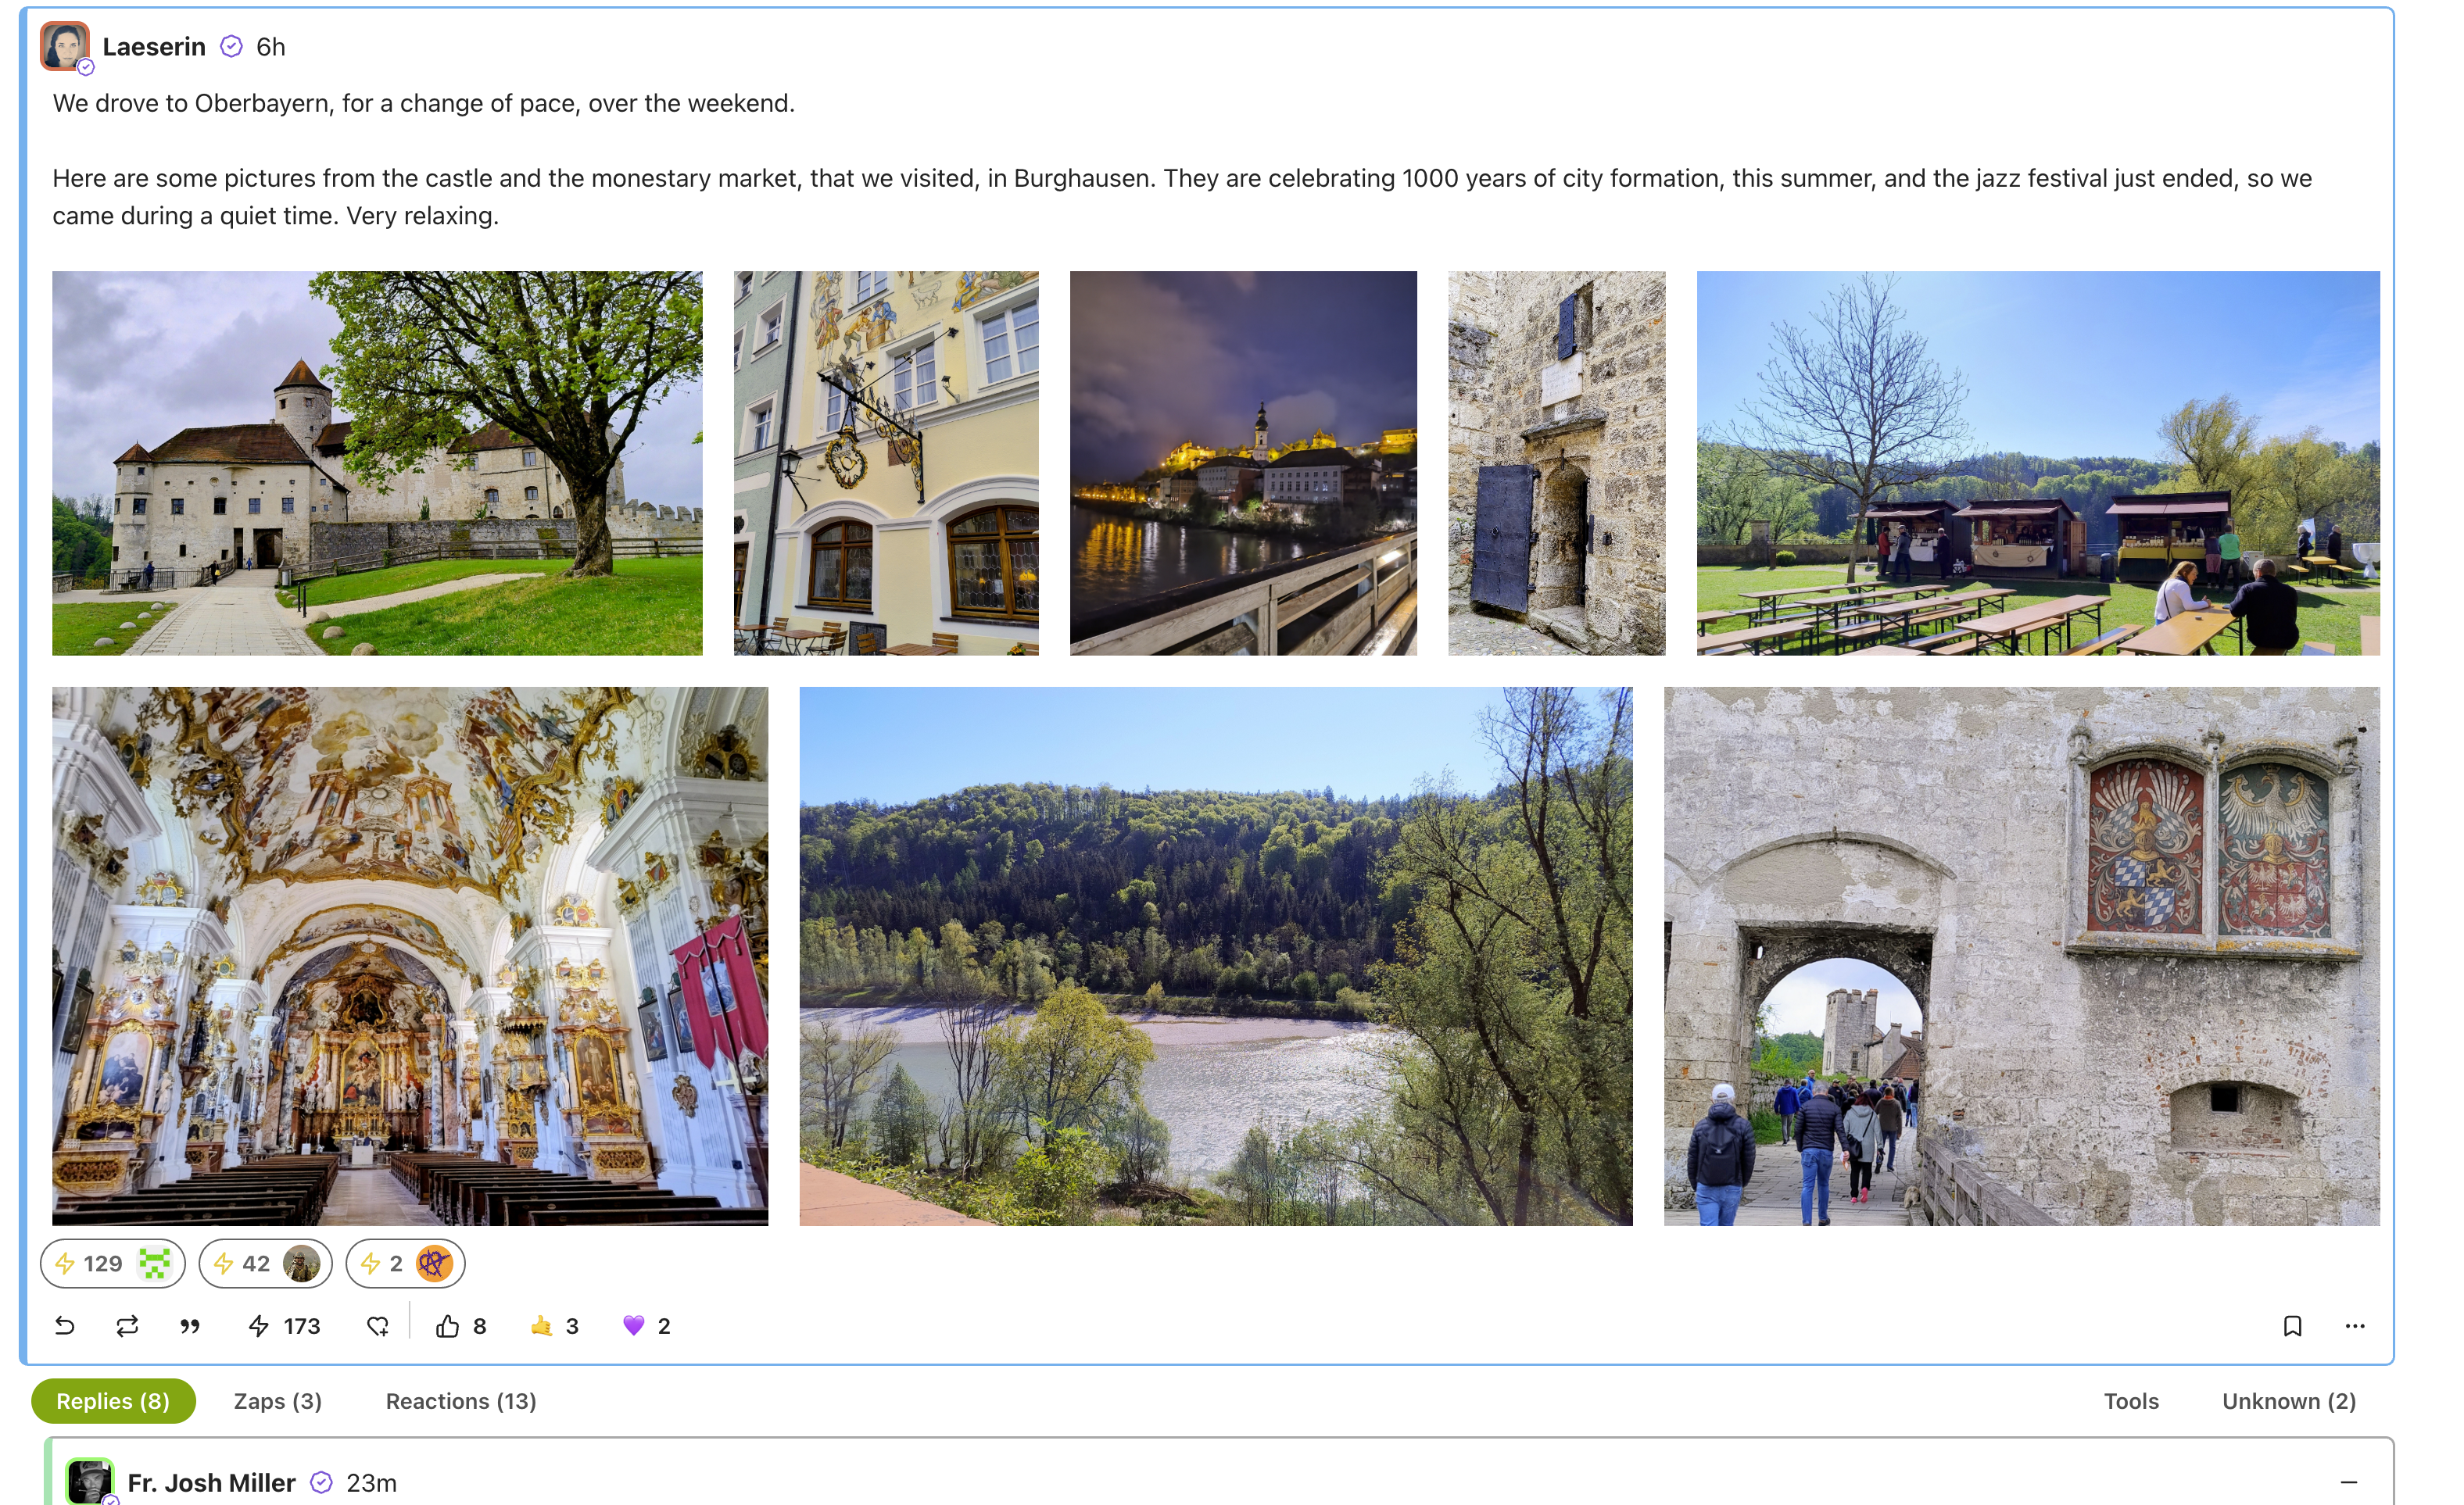This screenshot has height=1505, width=2464.
Task: Switch to the Reactions (13) tab
Action: (461, 1401)
